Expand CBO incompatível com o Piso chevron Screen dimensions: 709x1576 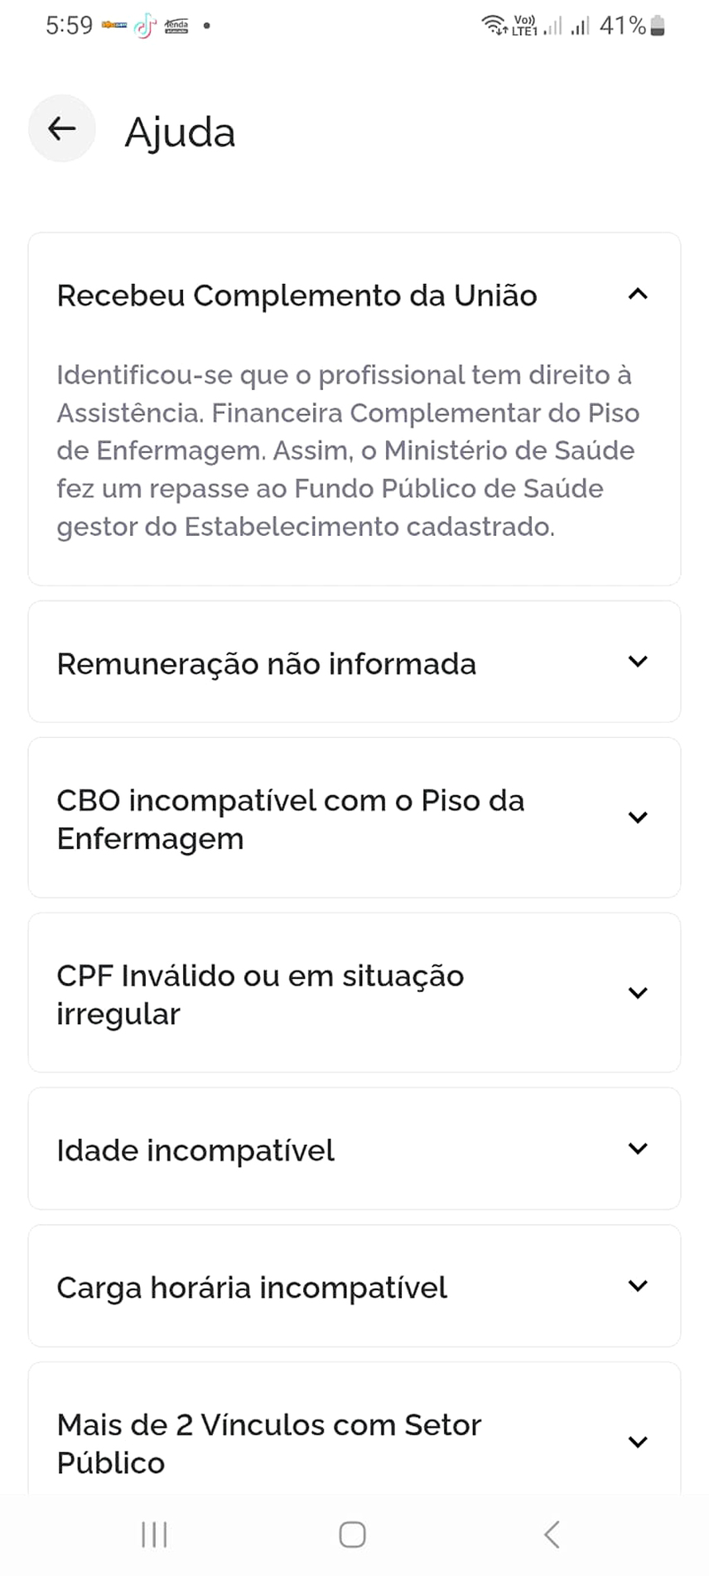point(637,818)
